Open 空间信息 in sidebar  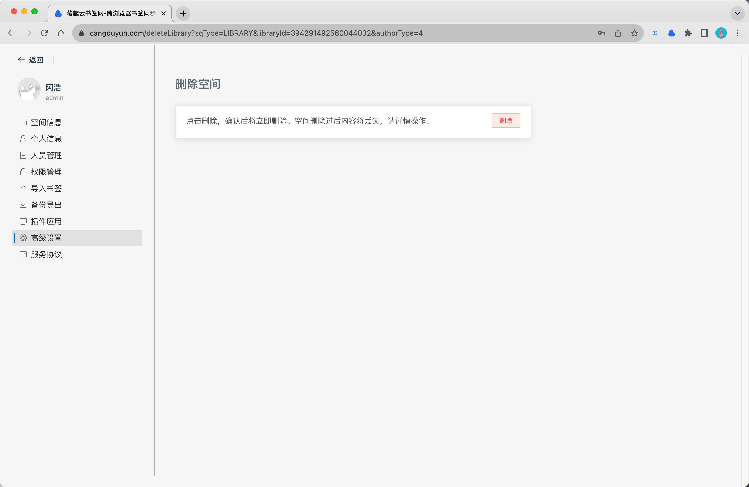[x=46, y=122]
